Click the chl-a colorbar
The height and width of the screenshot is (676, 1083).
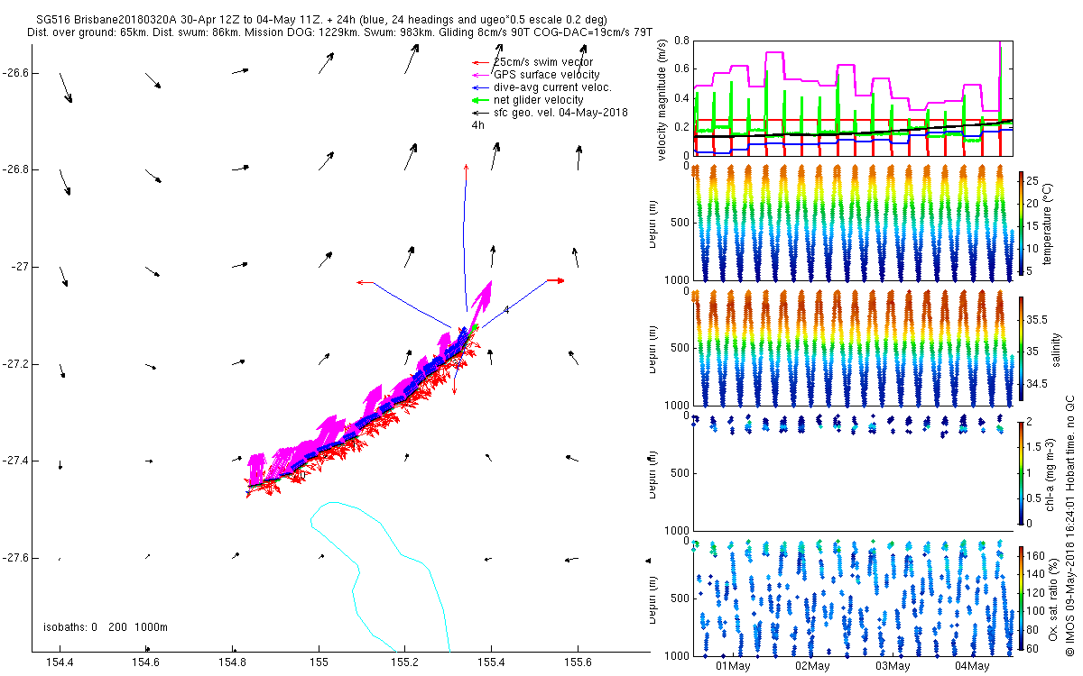click(x=1022, y=472)
